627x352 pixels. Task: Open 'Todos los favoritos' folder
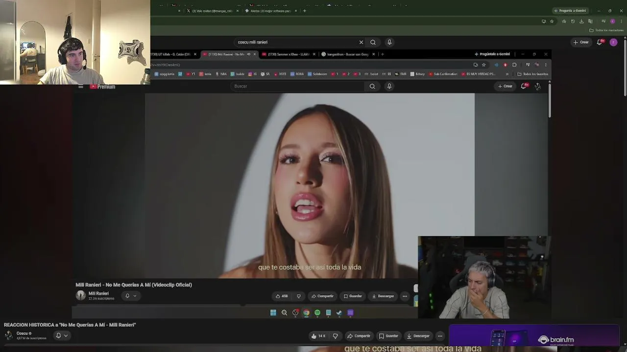point(533,74)
